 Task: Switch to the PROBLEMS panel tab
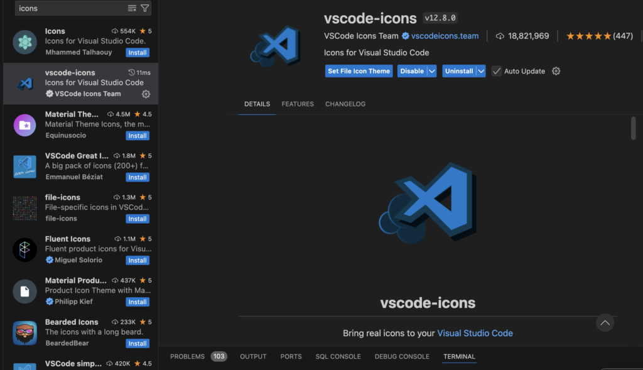coord(187,356)
